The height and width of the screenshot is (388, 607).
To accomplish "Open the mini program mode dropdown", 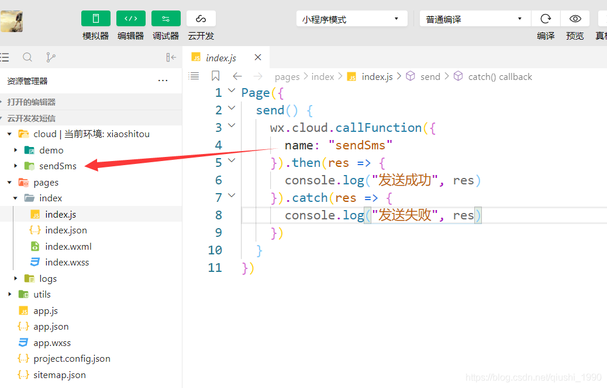I will click(x=351, y=19).
